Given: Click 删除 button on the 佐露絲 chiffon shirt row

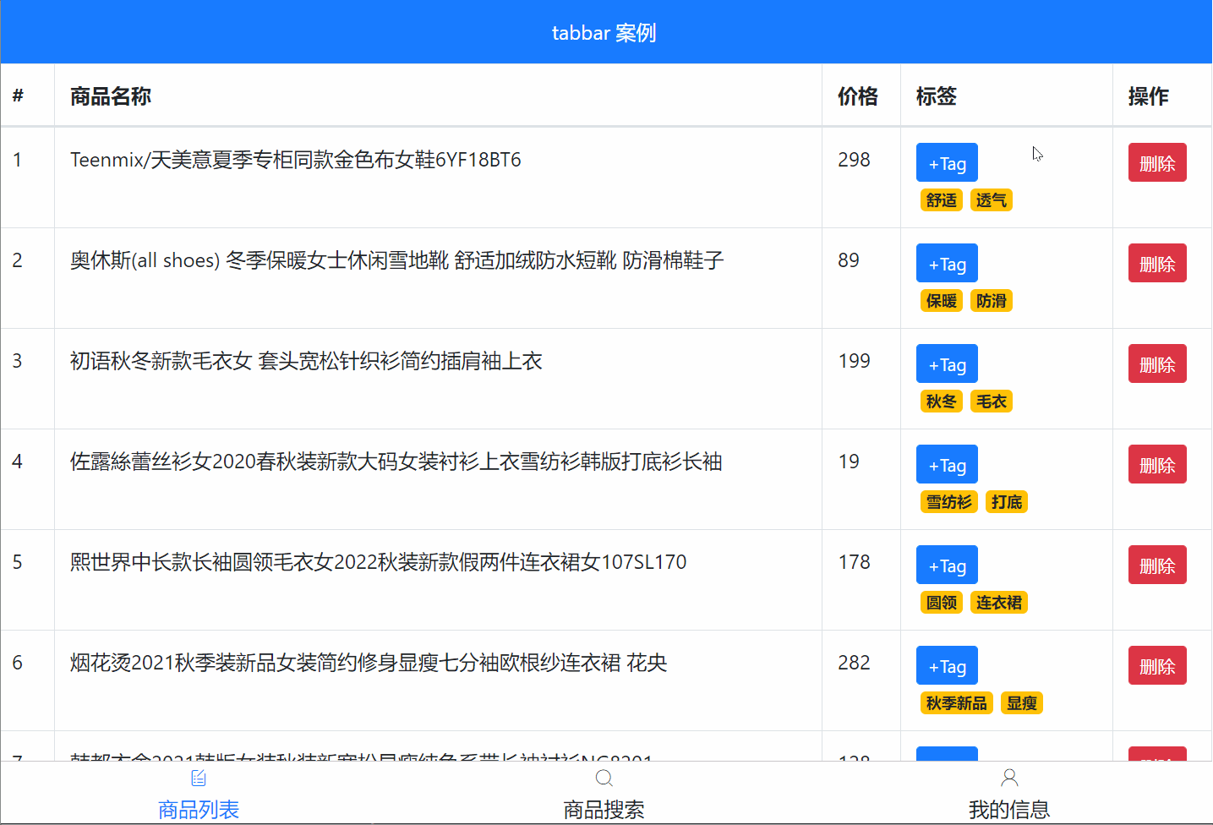Looking at the screenshot, I should point(1156,464).
